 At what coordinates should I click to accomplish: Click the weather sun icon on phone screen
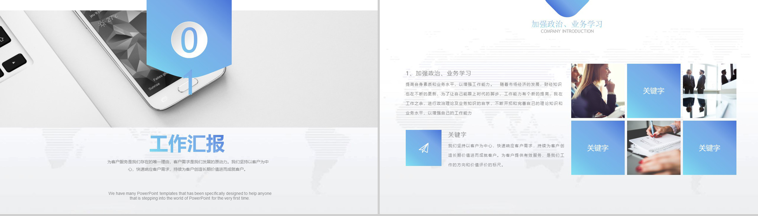pos(102,23)
